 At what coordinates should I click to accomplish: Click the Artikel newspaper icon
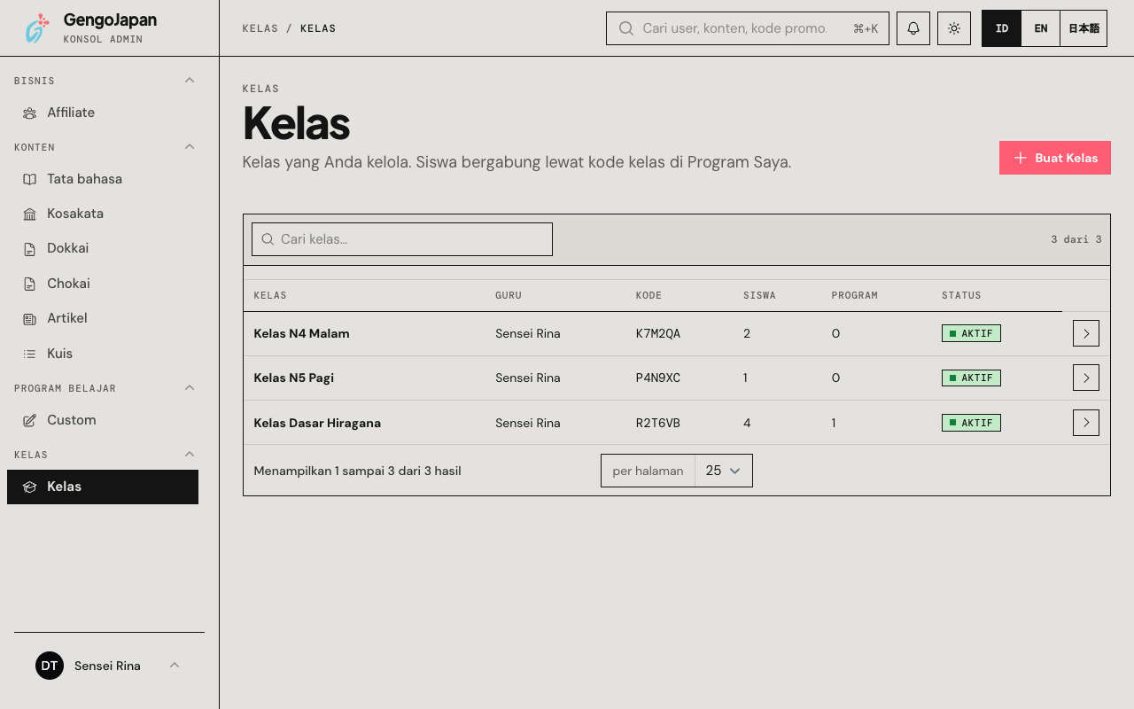[x=30, y=318]
